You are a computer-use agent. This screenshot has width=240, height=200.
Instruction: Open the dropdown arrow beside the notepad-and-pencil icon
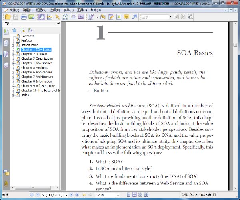[x=97, y=17]
